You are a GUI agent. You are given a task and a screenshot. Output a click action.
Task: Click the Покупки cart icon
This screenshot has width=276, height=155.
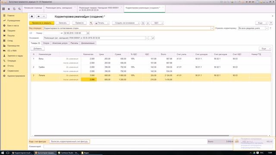(4, 35)
